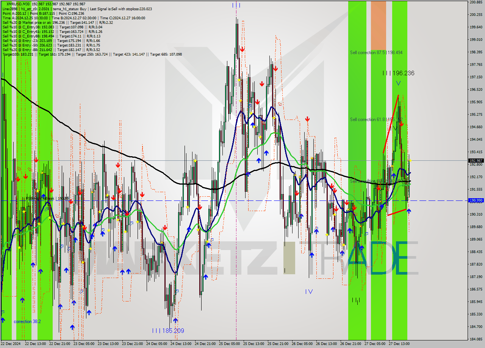Click the 190.310 price axis label

476,214
